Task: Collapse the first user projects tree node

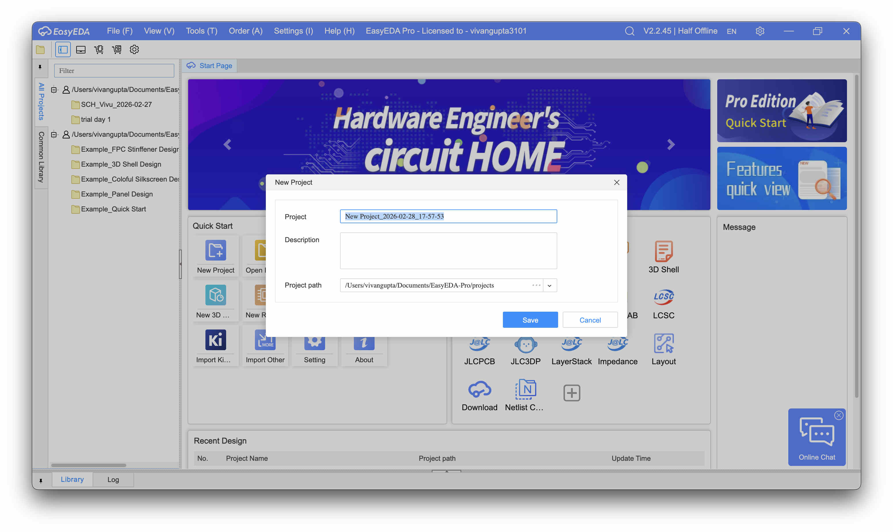Action: point(54,90)
